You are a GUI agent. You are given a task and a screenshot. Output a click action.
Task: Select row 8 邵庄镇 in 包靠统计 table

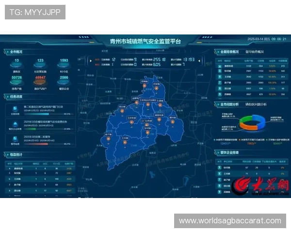[40, 191]
